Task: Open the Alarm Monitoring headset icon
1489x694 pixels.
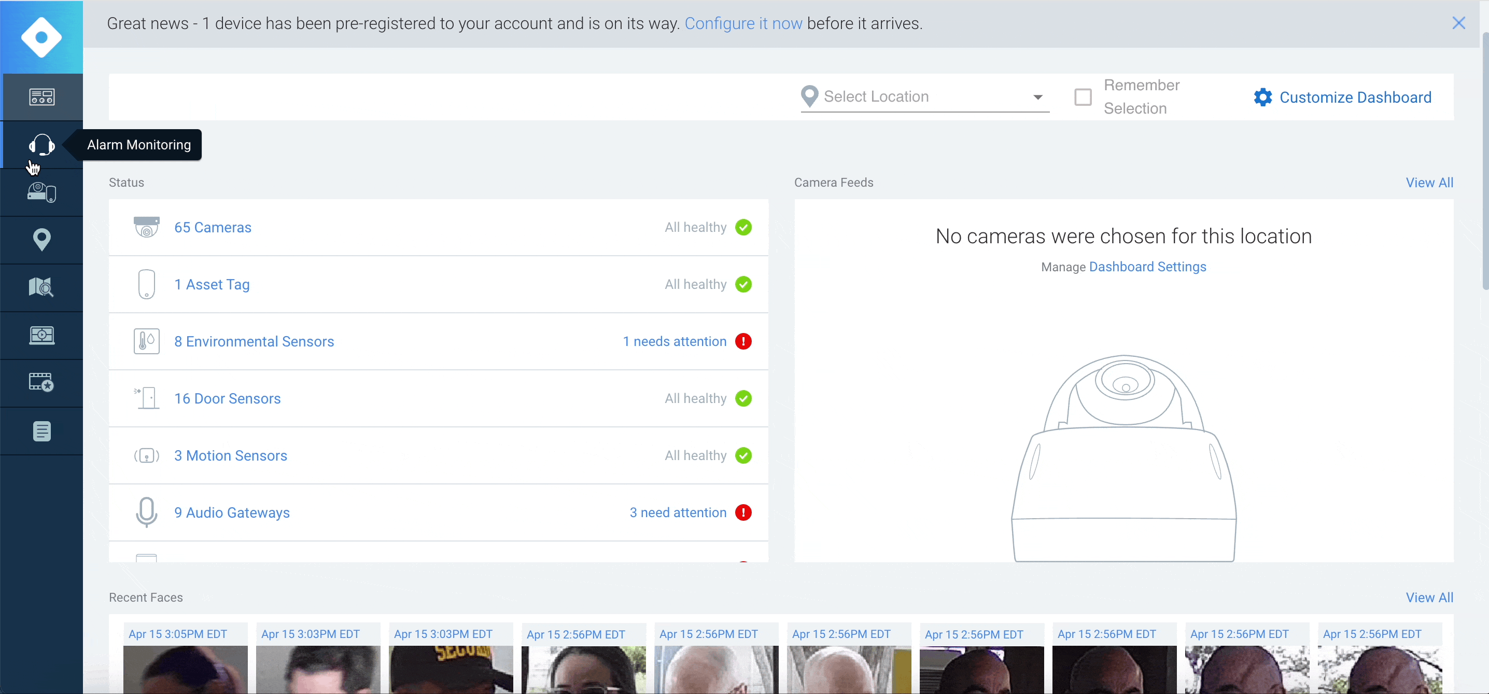Action: [x=41, y=145]
